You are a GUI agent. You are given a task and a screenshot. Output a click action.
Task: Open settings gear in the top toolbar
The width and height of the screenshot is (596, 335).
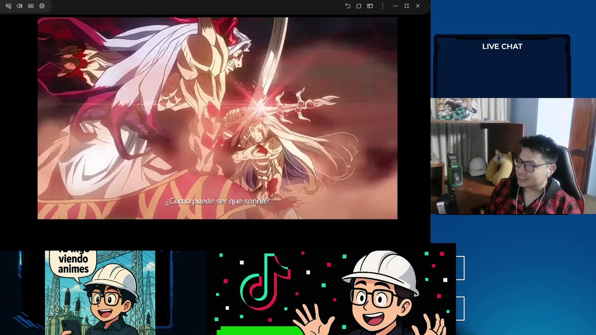click(x=42, y=6)
